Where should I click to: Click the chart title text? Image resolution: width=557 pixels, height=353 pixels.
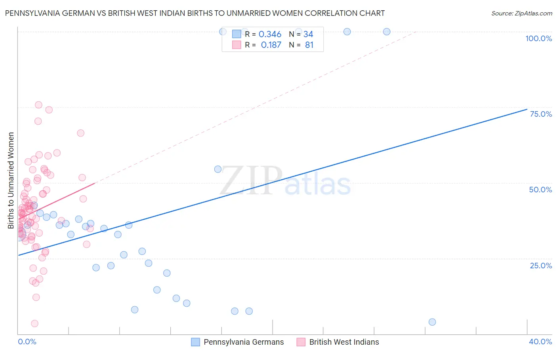click(x=195, y=13)
